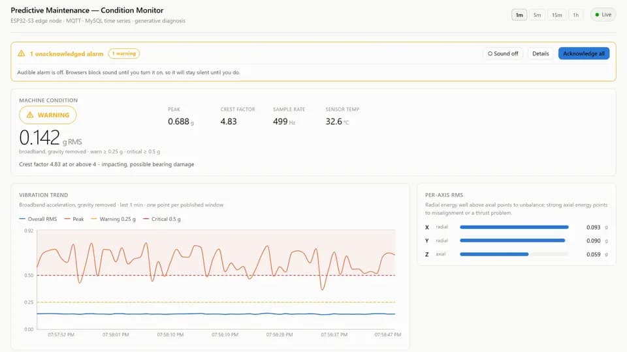Viewport: 627px width, 352px height.
Task: Click the Sample Rate value 499 Hz
Action: click(284, 122)
